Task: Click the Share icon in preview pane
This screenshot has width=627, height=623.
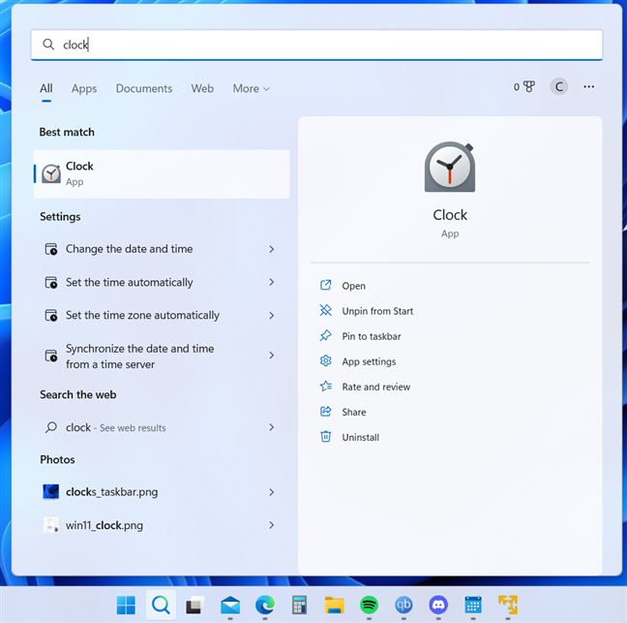Action: (325, 411)
